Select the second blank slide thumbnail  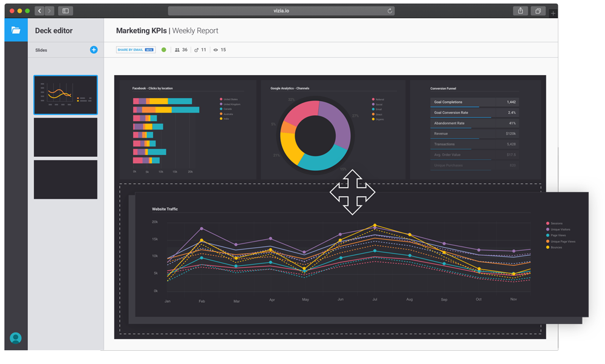[65, 137]
